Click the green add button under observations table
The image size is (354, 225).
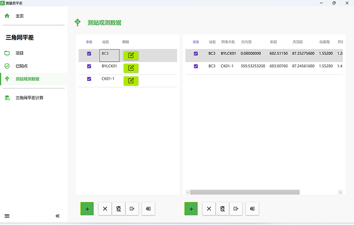pos(191,208)
